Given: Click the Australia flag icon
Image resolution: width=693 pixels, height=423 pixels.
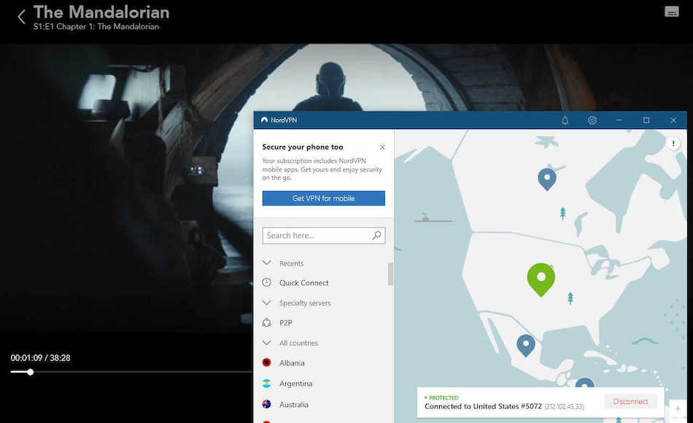Looking at the screenshot, I should 266,404.
